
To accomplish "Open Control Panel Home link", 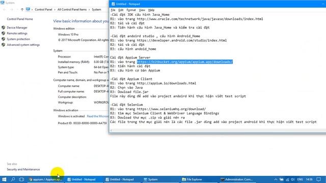I will point(20,19).
